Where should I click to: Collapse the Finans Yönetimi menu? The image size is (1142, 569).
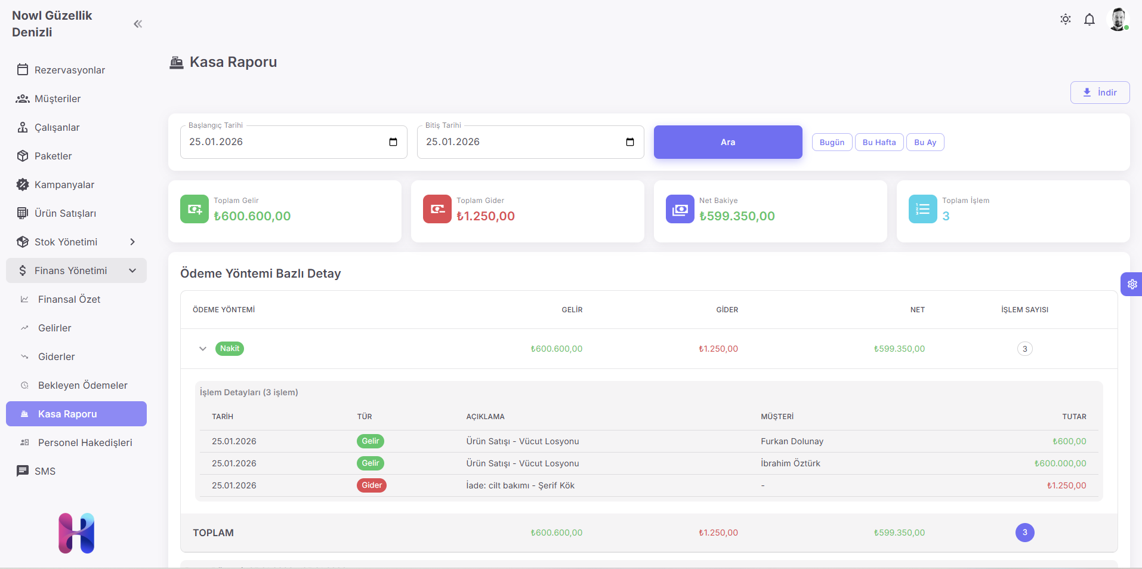point(132,270)
